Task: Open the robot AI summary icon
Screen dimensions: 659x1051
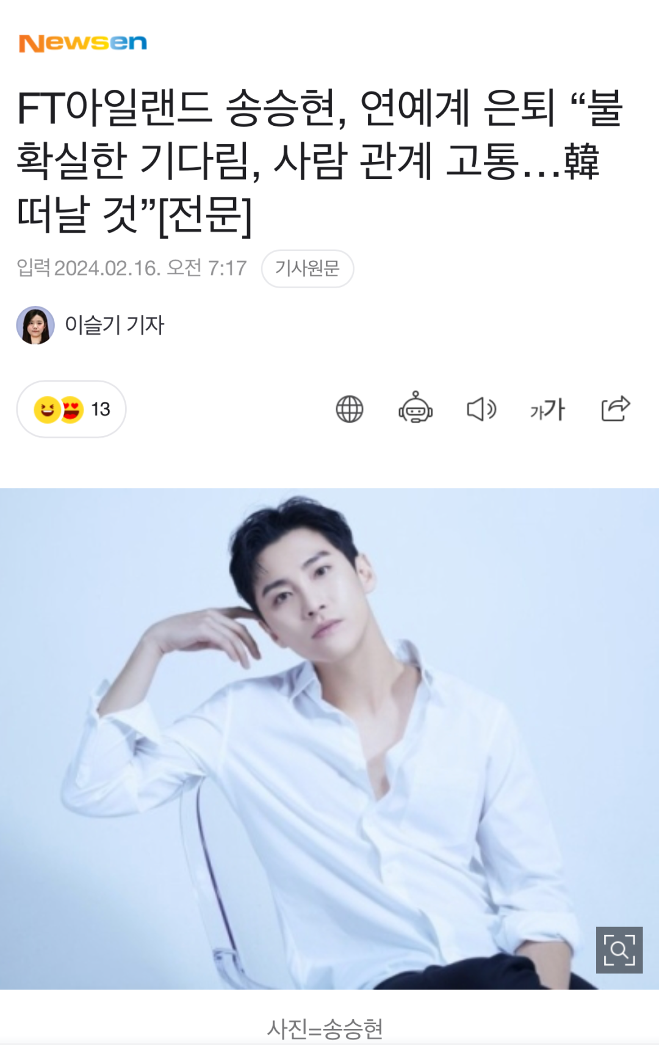Action: (416, 408)
